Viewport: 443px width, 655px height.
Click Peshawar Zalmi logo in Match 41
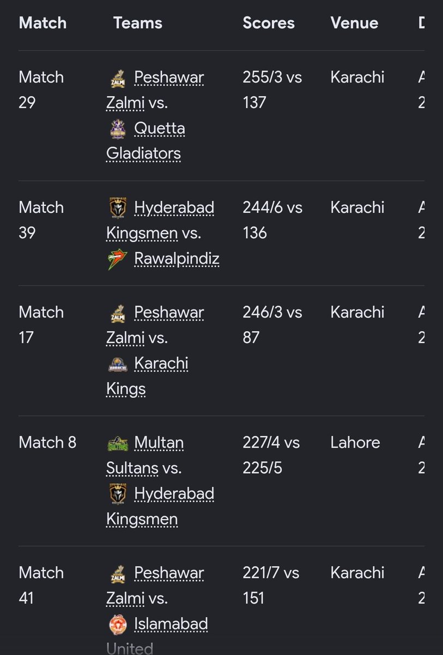coord(118,573)
